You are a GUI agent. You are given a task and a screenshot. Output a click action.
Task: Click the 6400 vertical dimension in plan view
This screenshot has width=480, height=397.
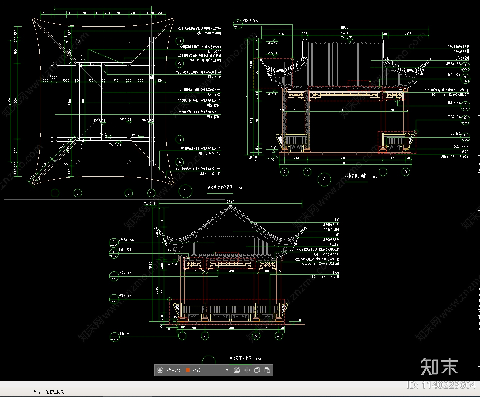(x=10, y=102)
